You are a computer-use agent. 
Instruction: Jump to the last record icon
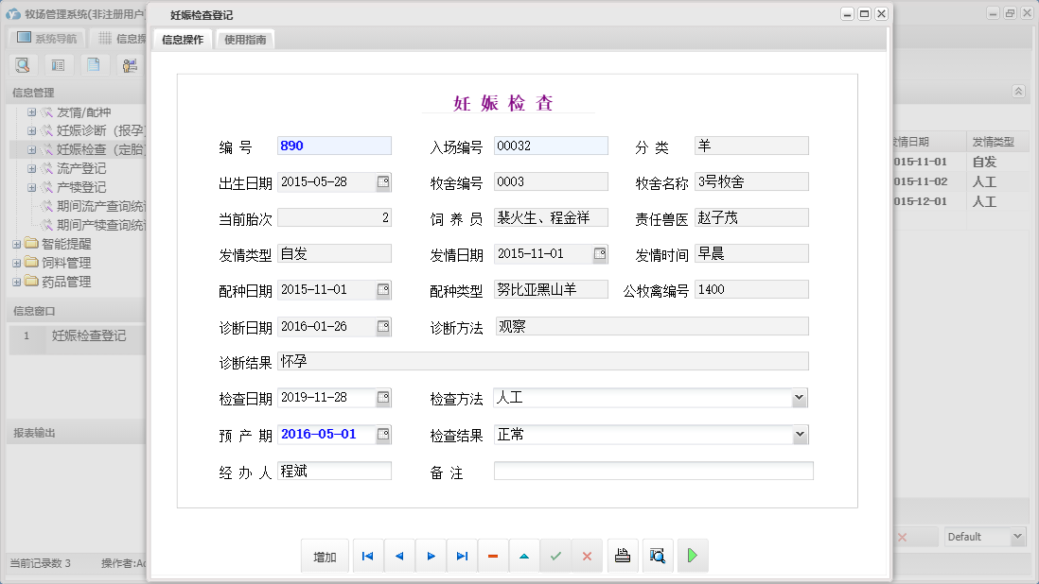pyautogui.click(x=462, y=556)
